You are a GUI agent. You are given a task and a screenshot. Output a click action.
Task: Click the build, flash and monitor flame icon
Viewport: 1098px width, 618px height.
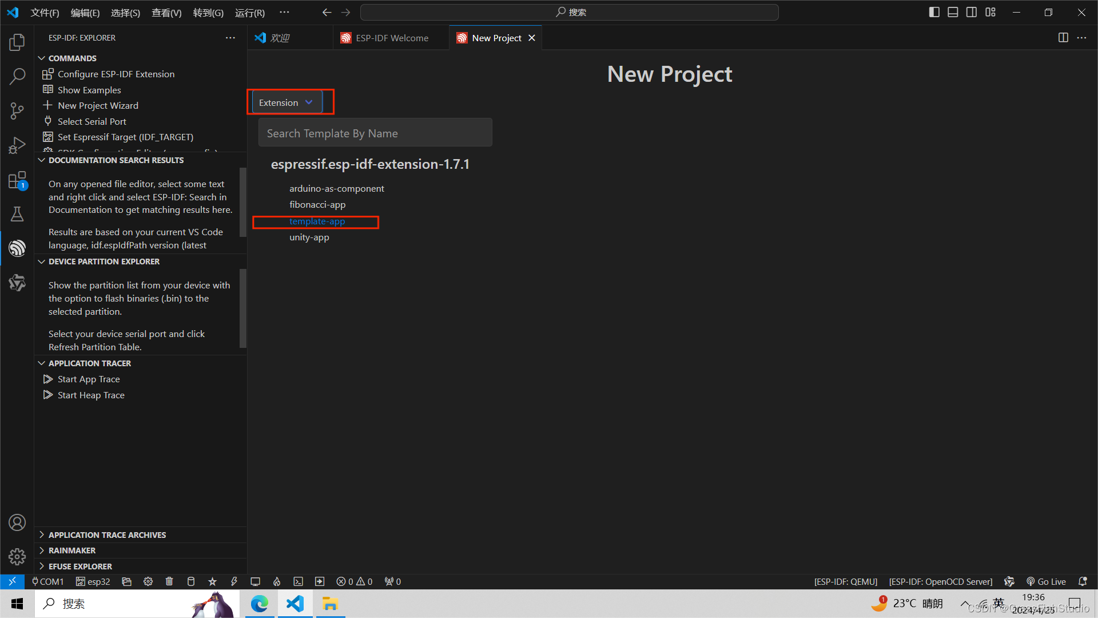click(277, 581)
